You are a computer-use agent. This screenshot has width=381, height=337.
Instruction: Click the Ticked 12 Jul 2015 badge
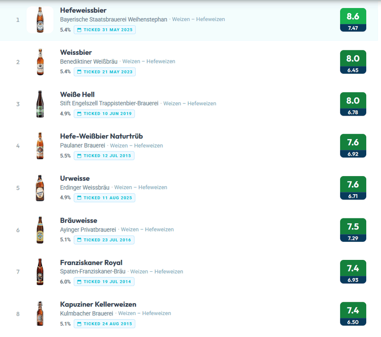[104, 156]
